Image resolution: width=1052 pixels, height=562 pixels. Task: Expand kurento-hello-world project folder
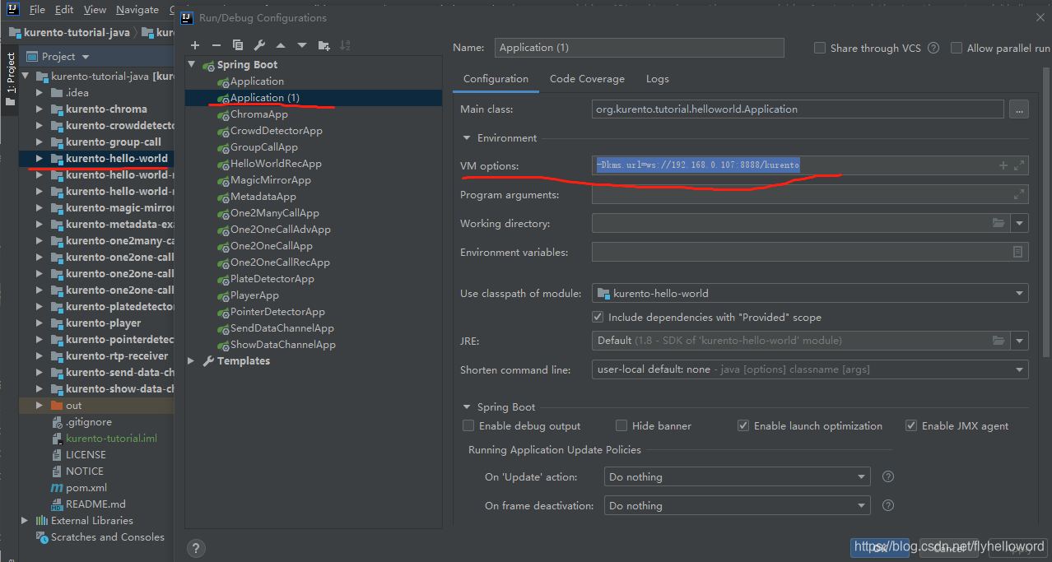coord(39,158)
